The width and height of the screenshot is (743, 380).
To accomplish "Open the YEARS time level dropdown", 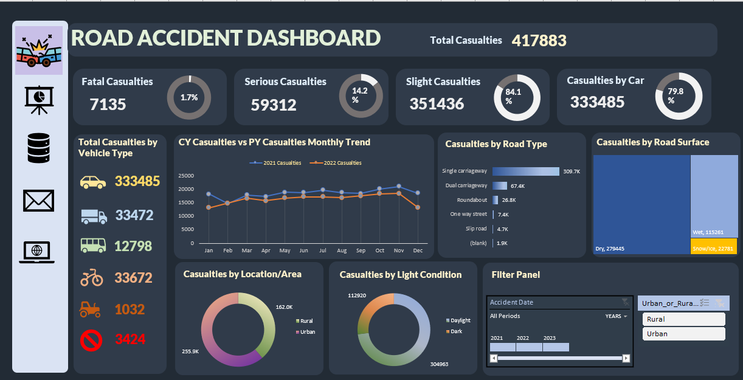I will point(616,316).
